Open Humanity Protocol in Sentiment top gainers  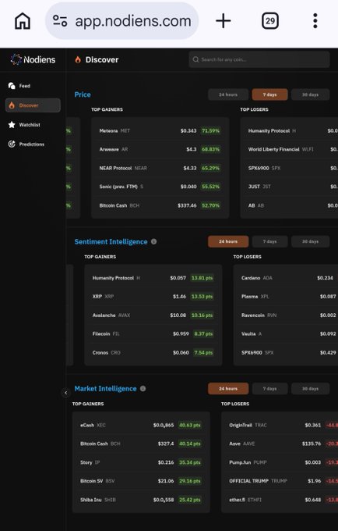pyautogui.click(x=153, y=278)
